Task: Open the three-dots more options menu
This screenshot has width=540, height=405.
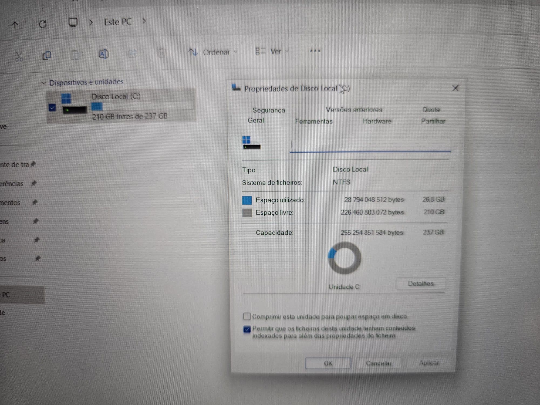Action: pos(315,51)
